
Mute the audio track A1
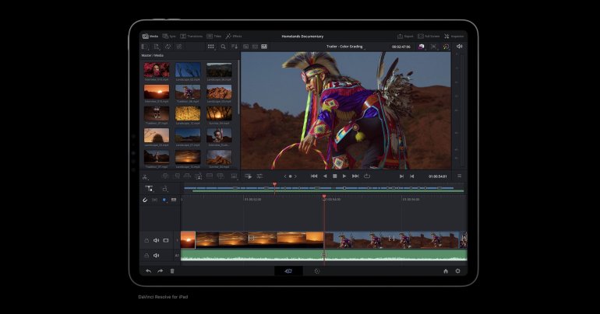click(156, 255)
